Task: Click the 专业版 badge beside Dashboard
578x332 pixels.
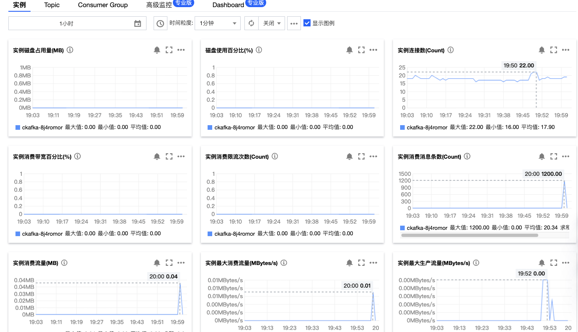Action: coord(255,3)
